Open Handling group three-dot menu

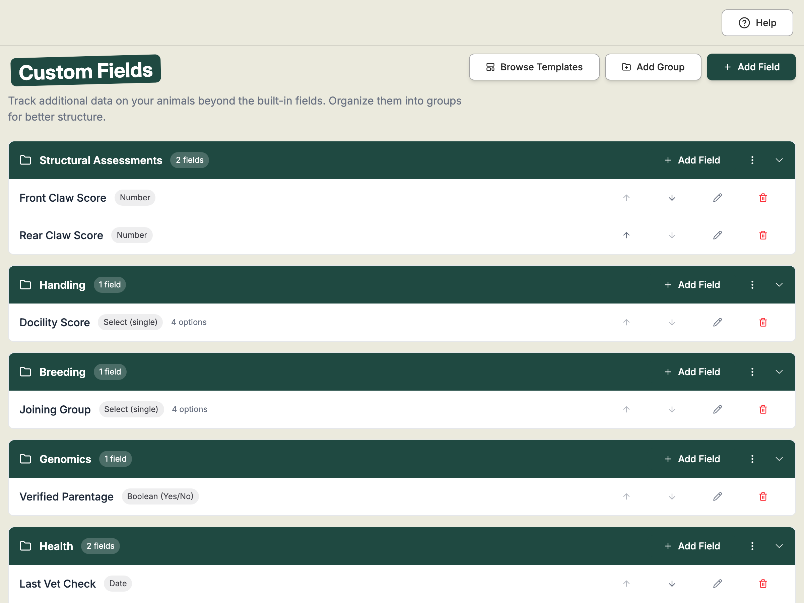tap(752, 285)
